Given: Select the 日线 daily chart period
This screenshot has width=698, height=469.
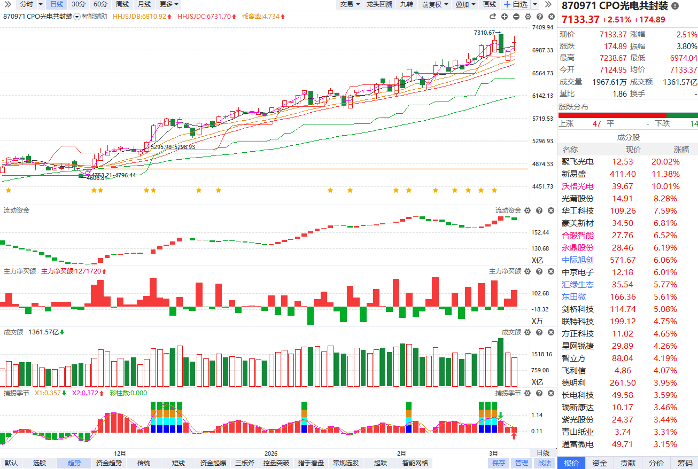Looking at the screenshot, I should 57,4.
